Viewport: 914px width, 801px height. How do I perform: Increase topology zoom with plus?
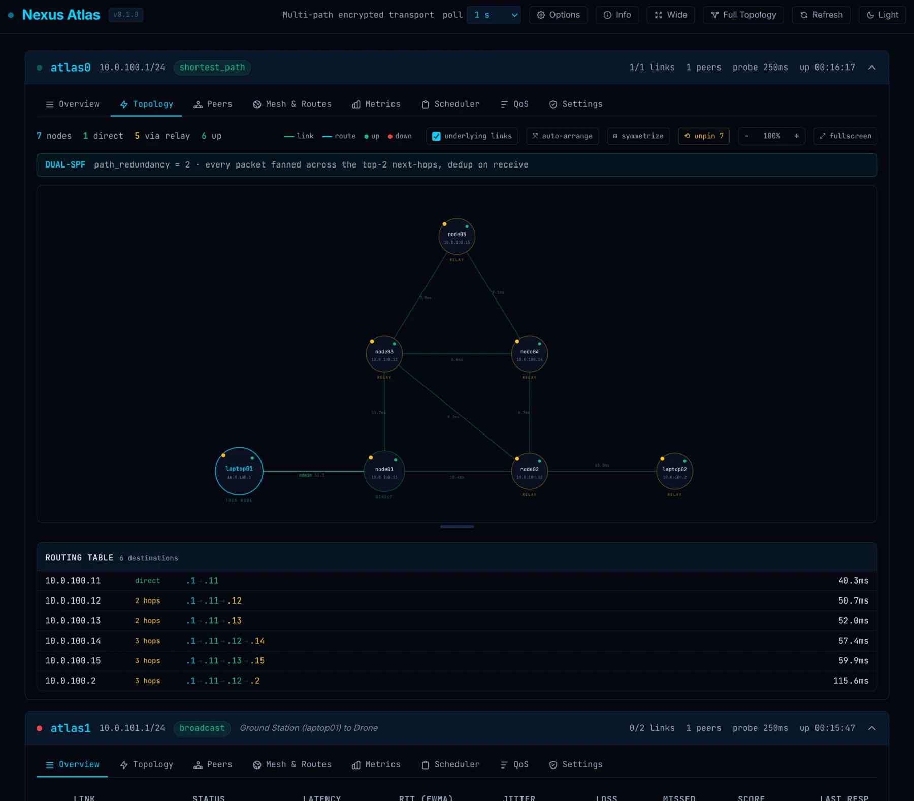[x=796, y=136]
